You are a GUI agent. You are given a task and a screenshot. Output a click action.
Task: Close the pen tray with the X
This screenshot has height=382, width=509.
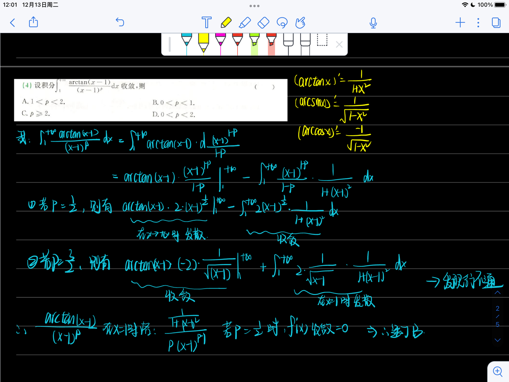339,44
